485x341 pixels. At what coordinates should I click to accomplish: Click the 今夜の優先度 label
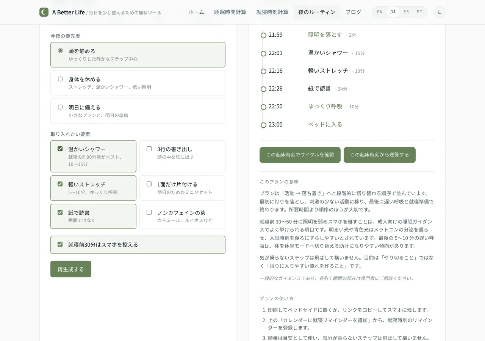[65, 36]
